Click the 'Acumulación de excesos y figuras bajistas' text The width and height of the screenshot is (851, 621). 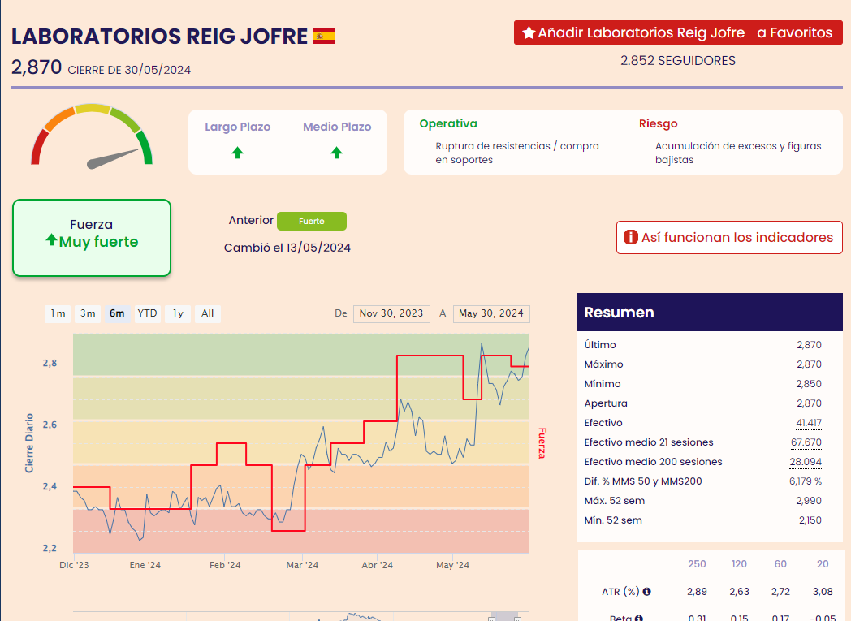pyautogui.click(x=738, y=153)
